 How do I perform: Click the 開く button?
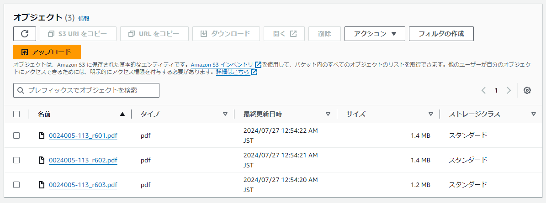284,34
